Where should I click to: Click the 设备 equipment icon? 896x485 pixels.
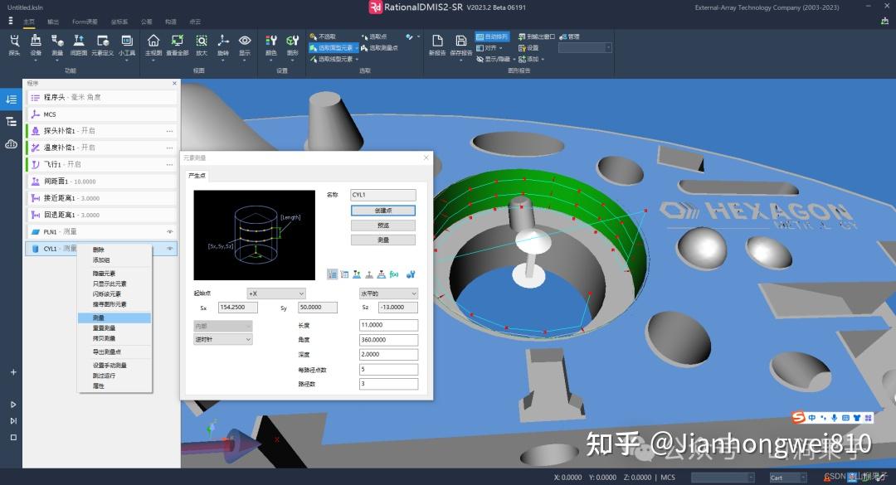(36, 45)
